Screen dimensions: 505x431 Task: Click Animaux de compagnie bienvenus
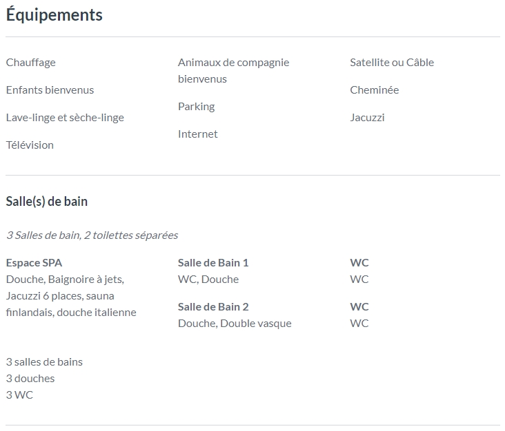pos(233,71)
